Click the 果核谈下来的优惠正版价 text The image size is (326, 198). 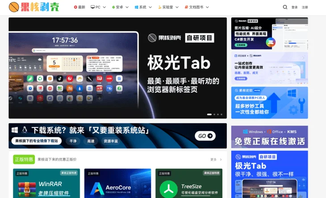click(x=57, y=159)
